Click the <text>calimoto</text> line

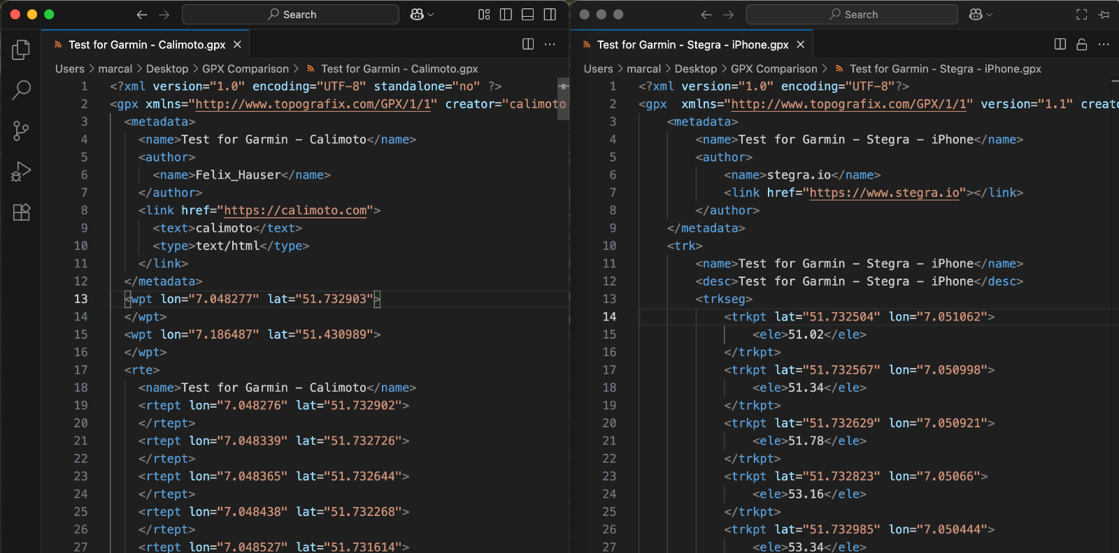click(227, 228)
